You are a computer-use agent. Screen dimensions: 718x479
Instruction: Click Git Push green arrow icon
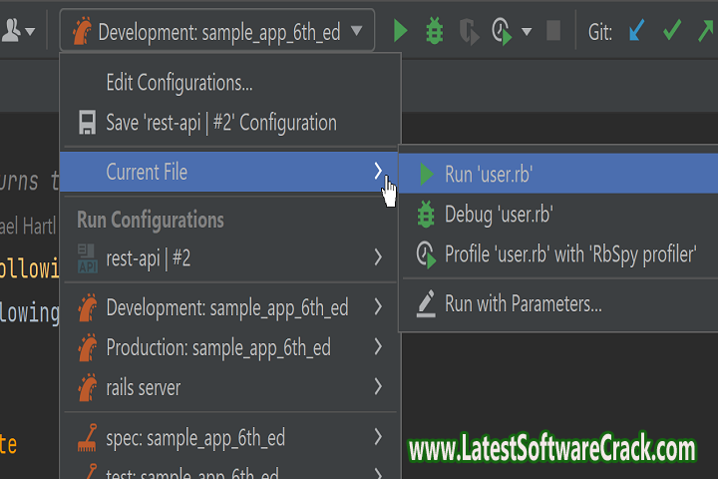706,32
